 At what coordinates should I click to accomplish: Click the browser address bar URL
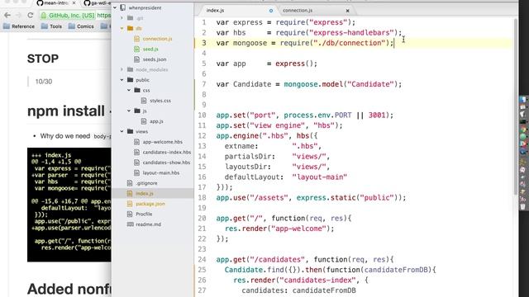tap(103, 15)
